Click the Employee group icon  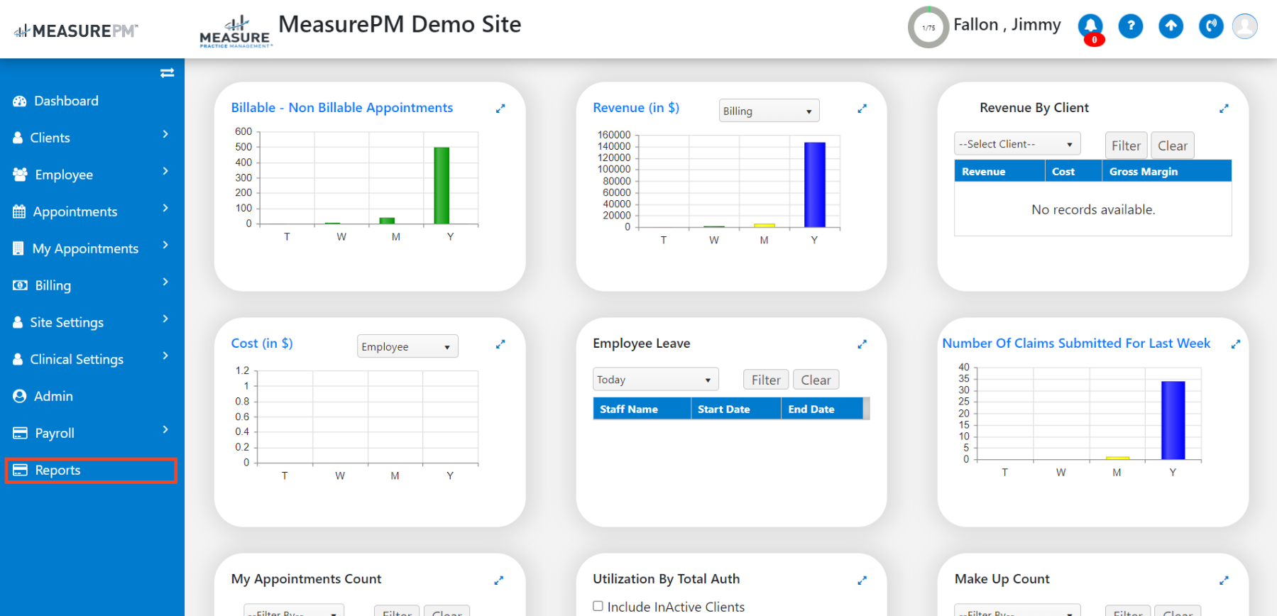20,175
